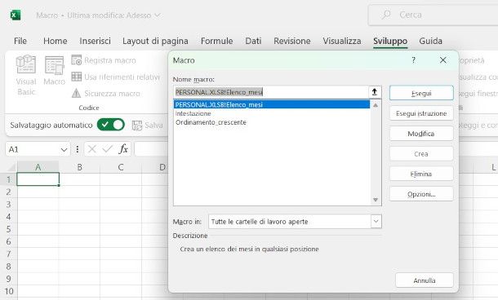Click the macro list scroll down arrow
Screen dimensions: 498x300
[376, 200]
